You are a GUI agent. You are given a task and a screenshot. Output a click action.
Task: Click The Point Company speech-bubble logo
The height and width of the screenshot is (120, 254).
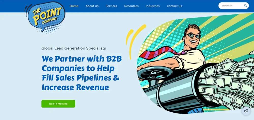(45, 17)
